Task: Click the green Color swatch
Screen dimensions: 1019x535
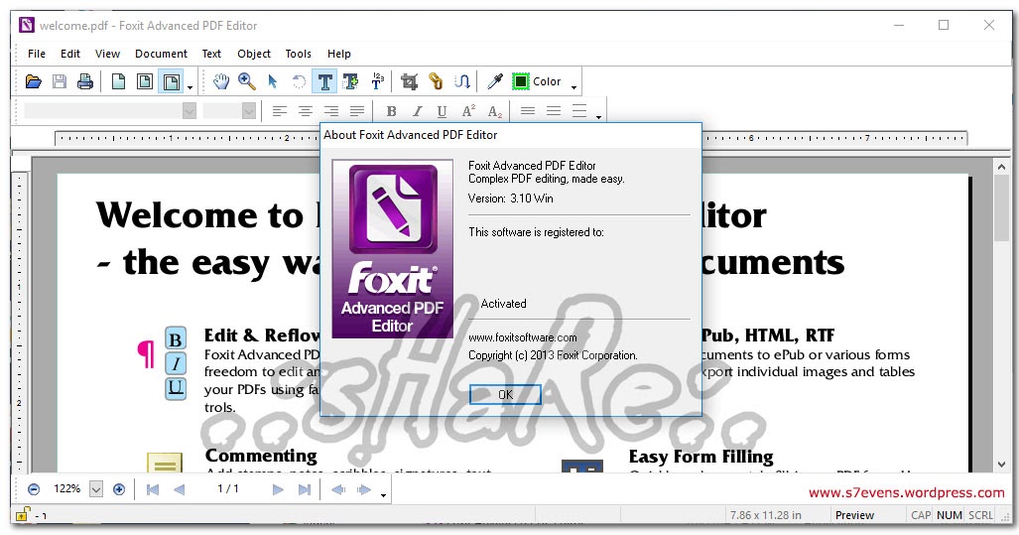Action: [521, 82]
